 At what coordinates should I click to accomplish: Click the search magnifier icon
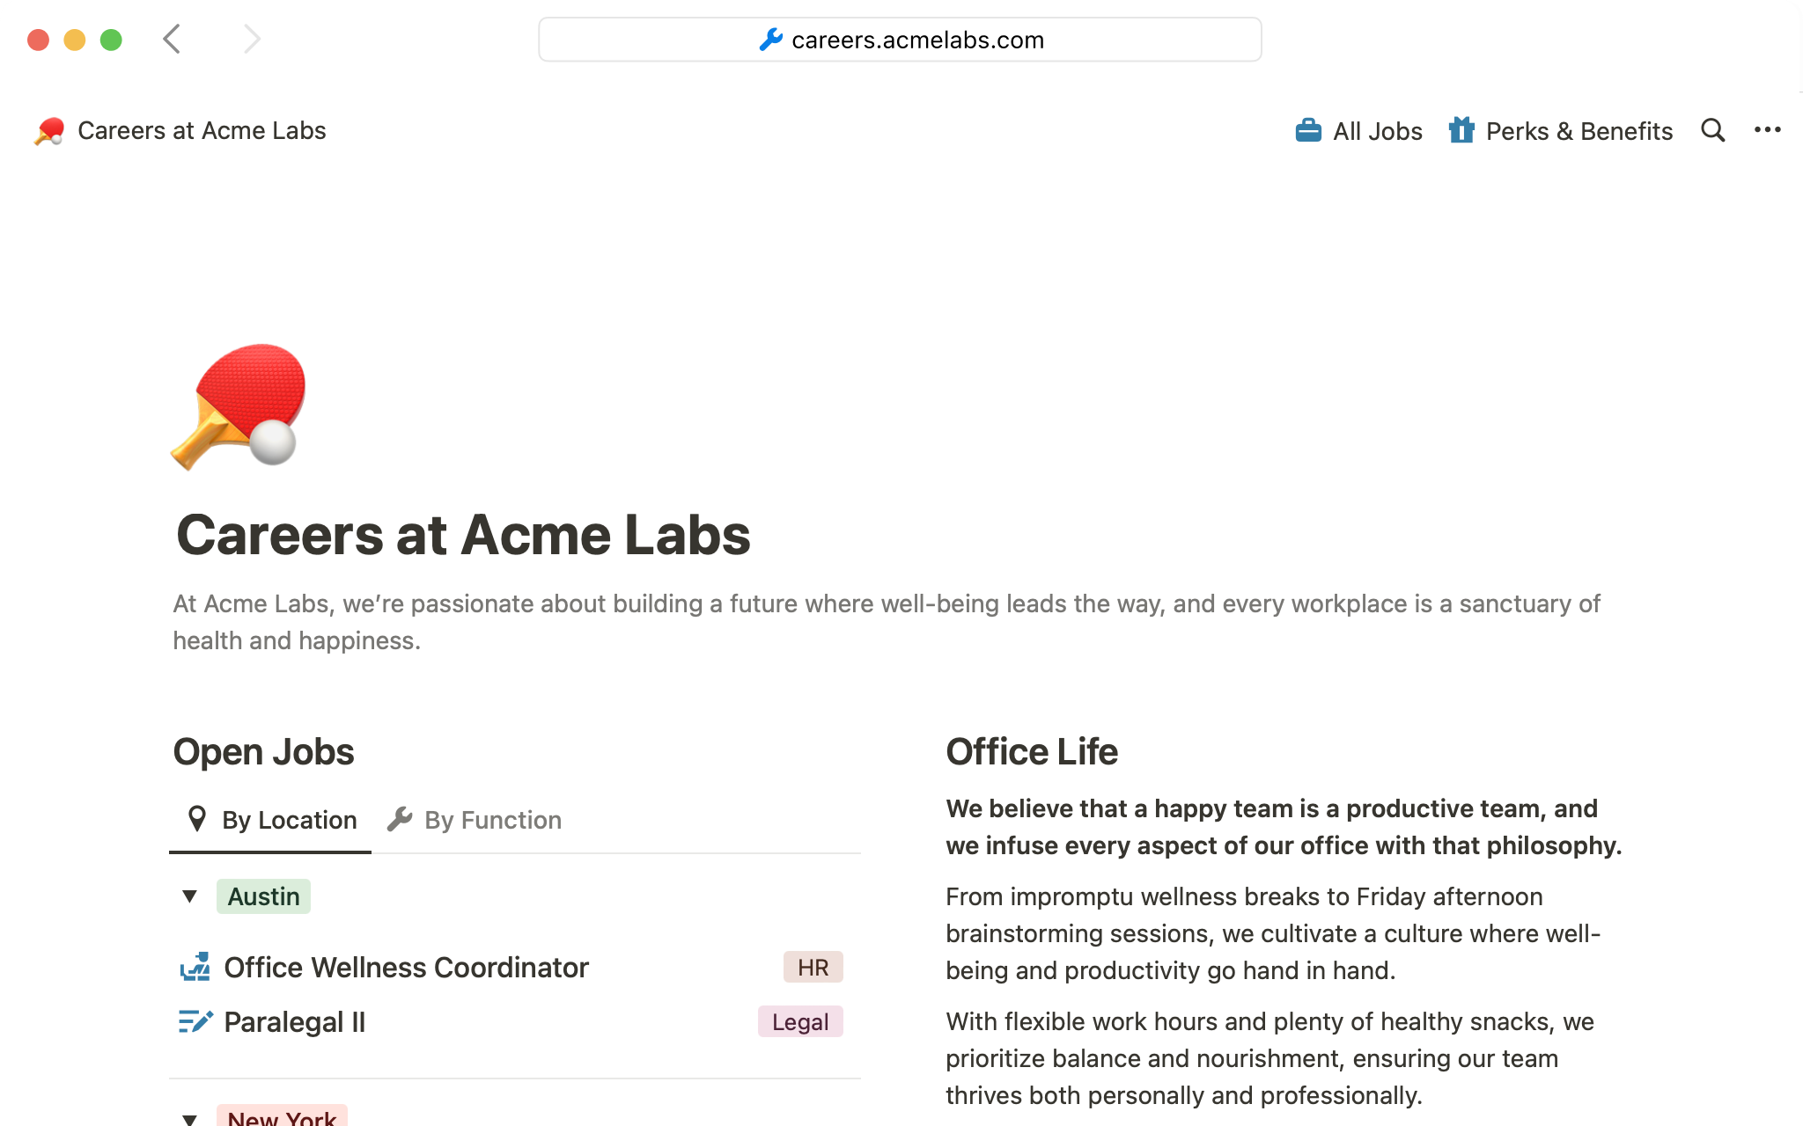[1712, 130]
